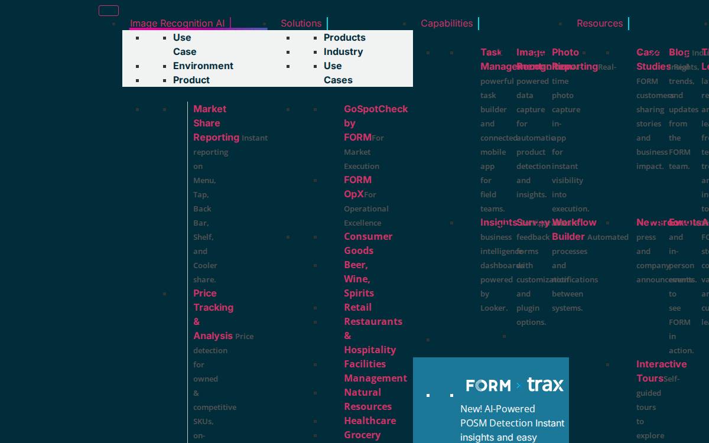This screenshot has height=443, width=709.
Task: Select the Industry submenu item
Action: [x=343, y=51]
